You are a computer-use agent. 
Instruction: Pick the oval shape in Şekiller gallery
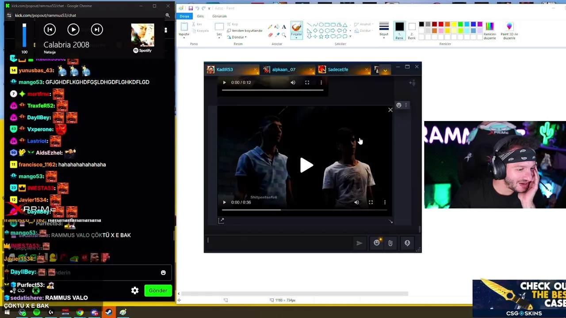tap(321, 25)
